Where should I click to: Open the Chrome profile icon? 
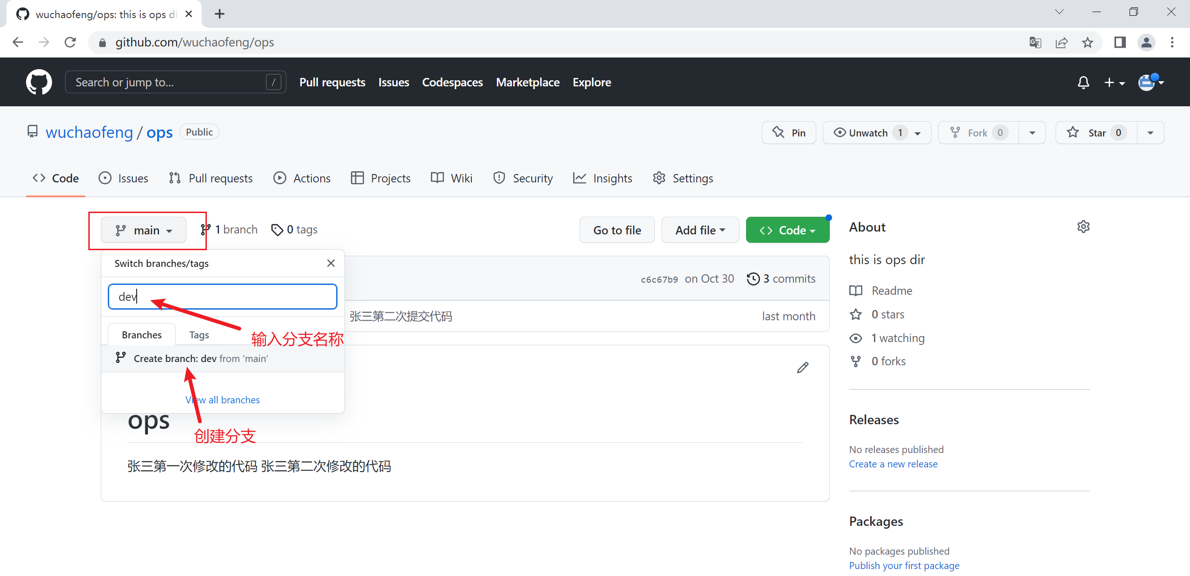(1146, 42)
